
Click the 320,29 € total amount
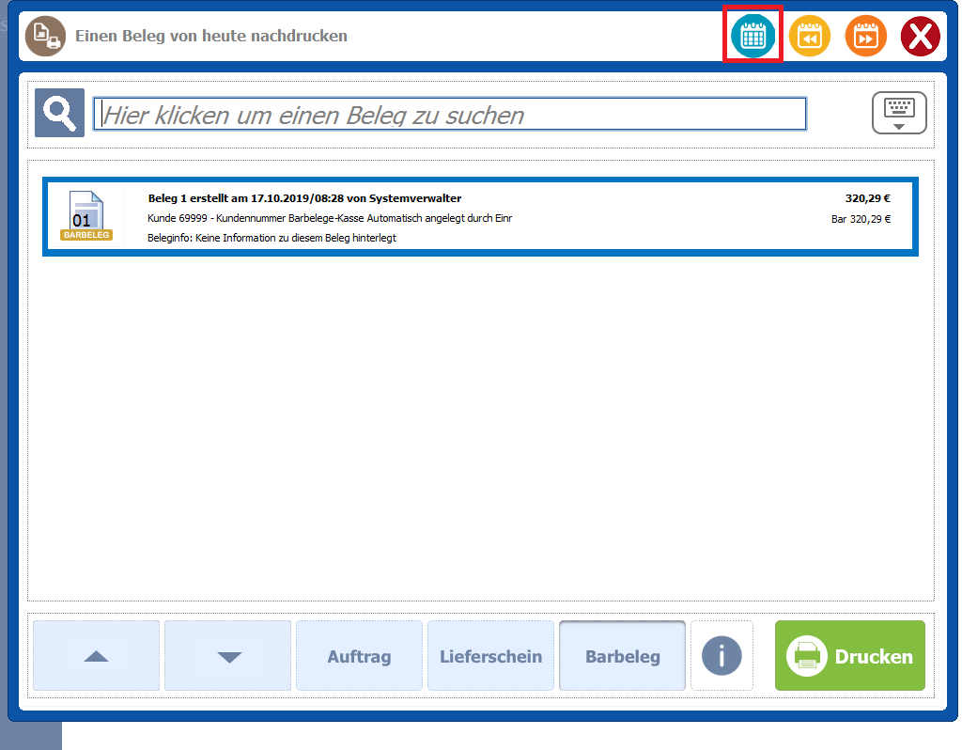pos(866,198)
